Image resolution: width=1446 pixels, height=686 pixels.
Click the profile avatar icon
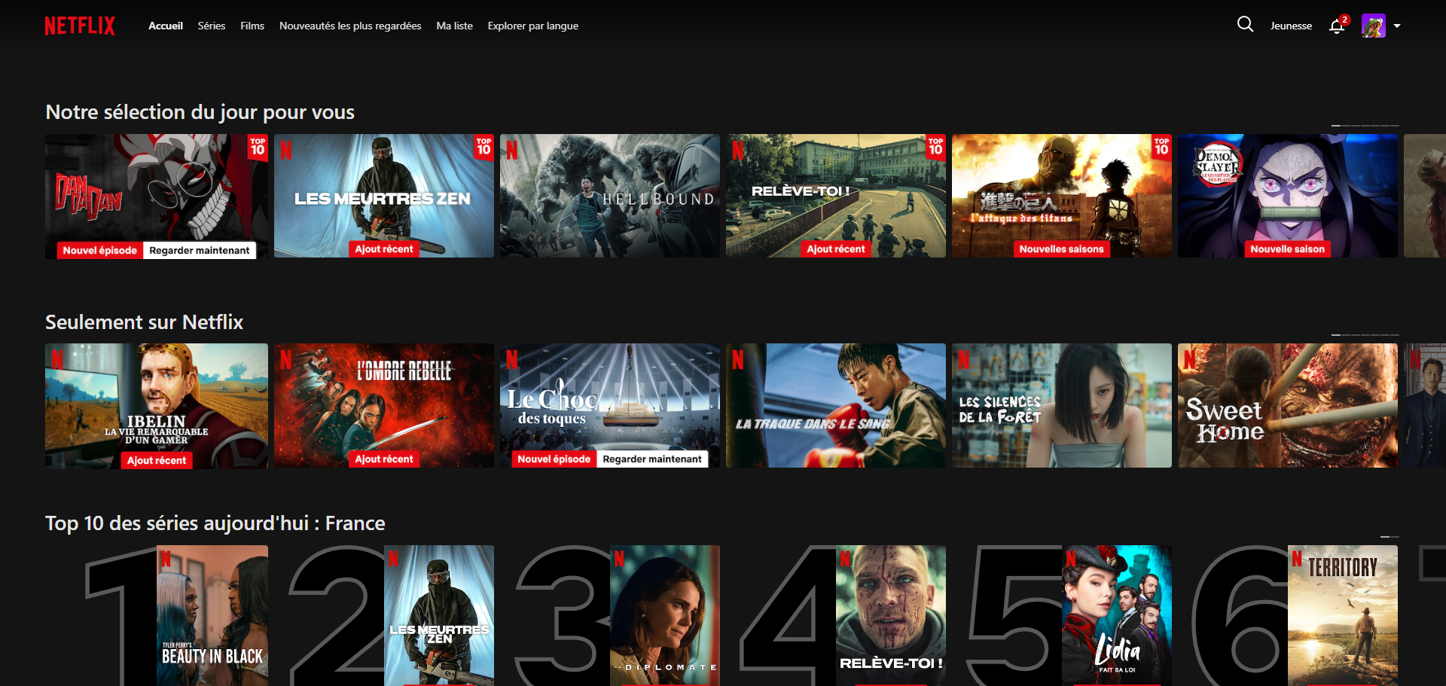1373,26
